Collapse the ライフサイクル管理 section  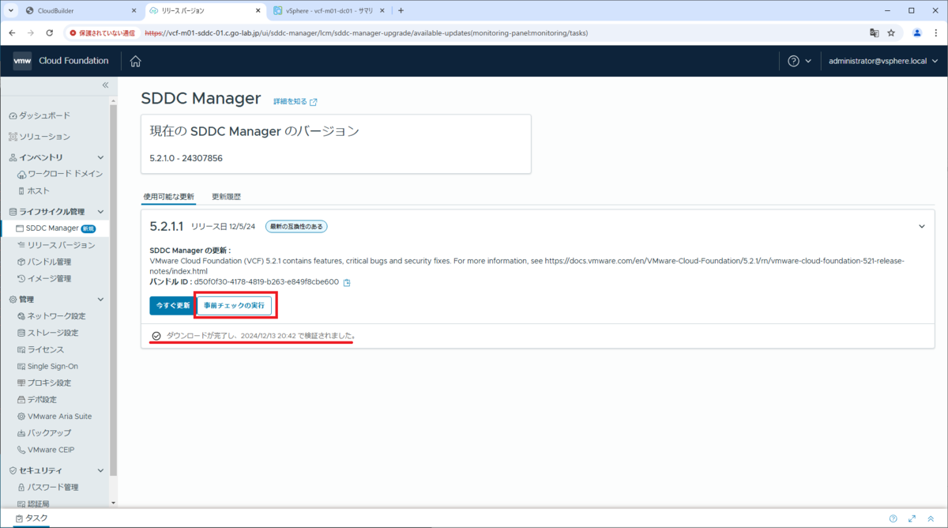point(100,212)
